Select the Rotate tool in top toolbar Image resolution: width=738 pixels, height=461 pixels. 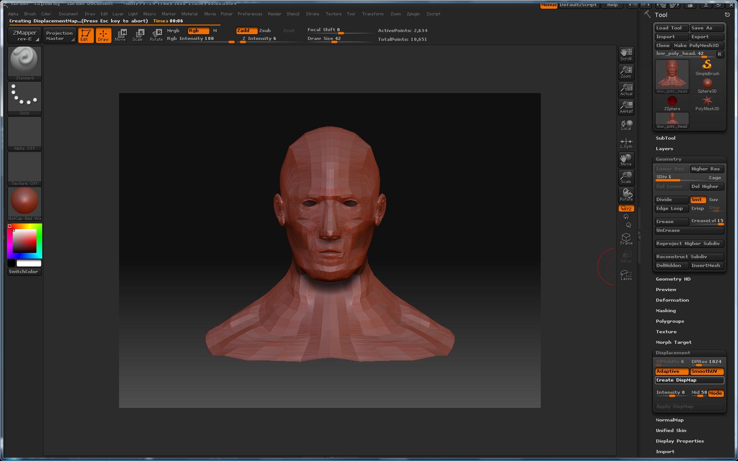pos(156,35)
